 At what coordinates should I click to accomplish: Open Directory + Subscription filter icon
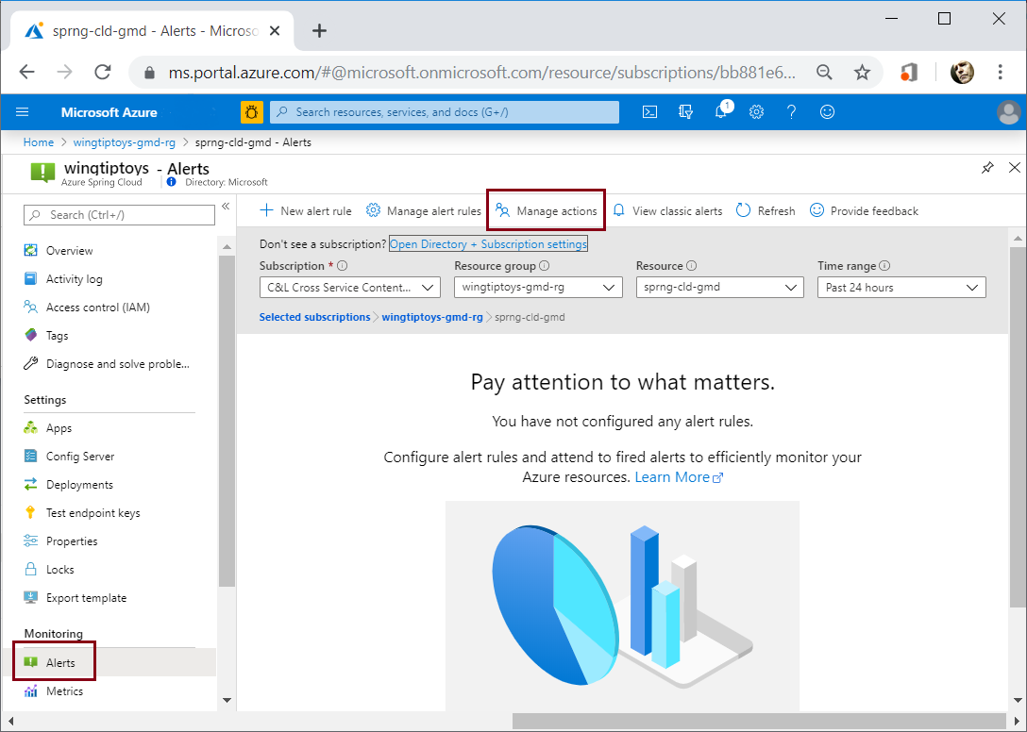tap(685, 112)
